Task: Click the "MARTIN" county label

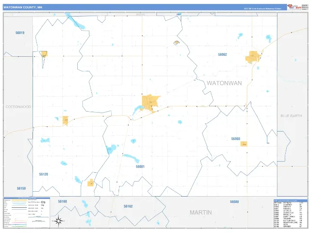Action: coord(201,213)
